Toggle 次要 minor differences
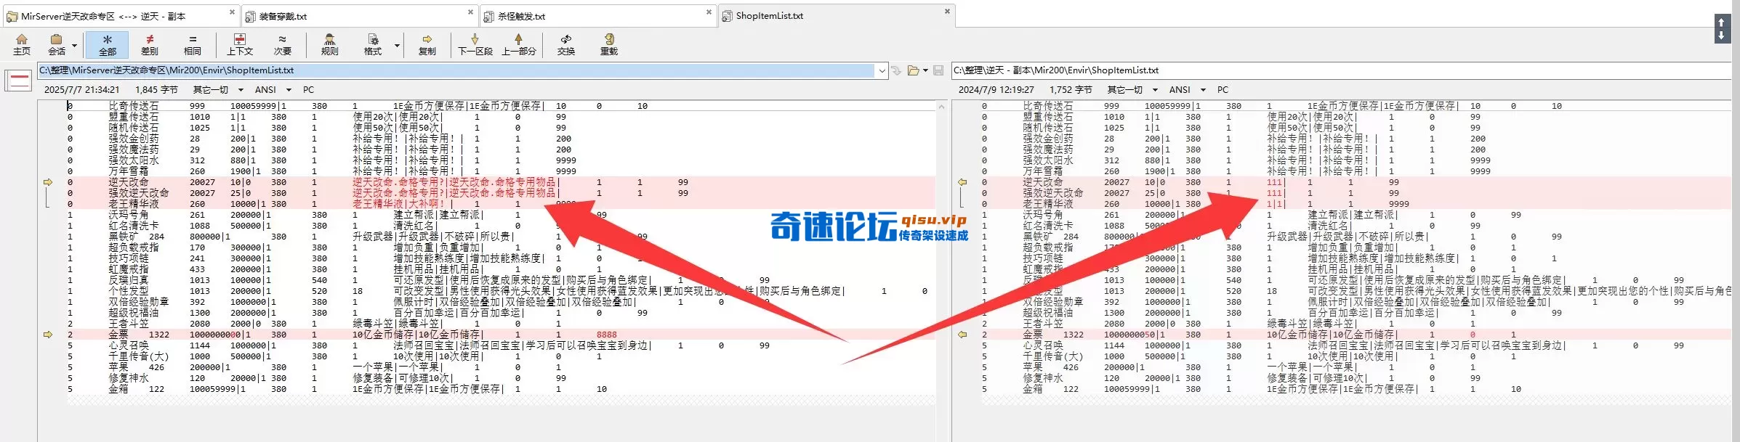1740x442 pixels. (x=283, y=44)
